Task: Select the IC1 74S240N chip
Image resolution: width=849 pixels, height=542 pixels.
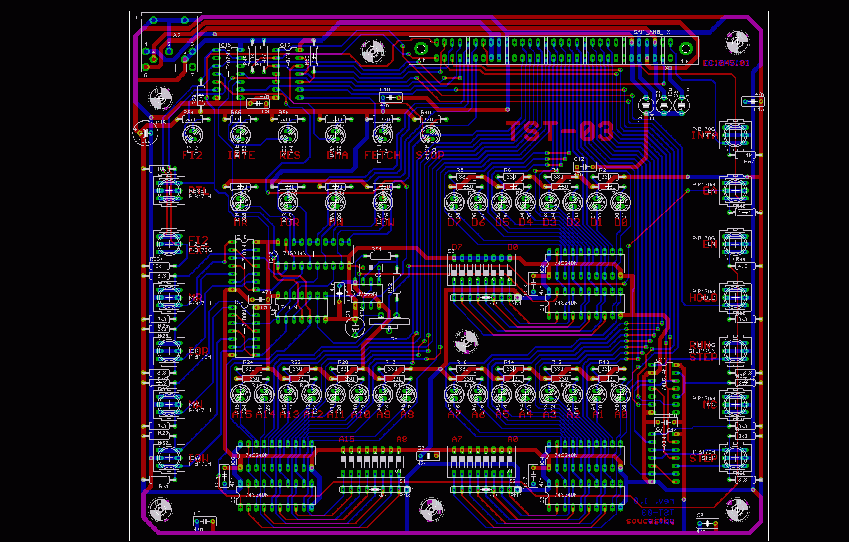Action: 585,303
